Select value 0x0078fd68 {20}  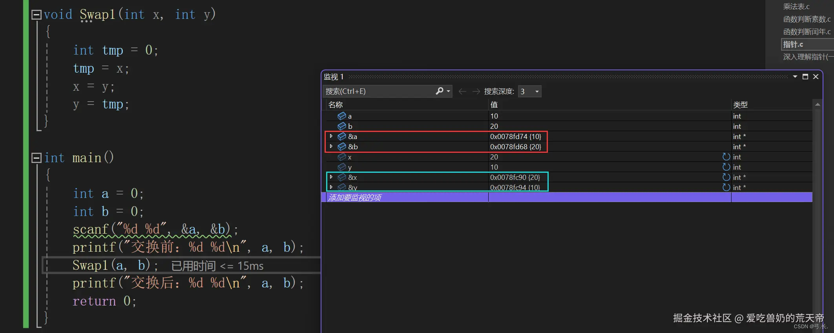[516, 146]
